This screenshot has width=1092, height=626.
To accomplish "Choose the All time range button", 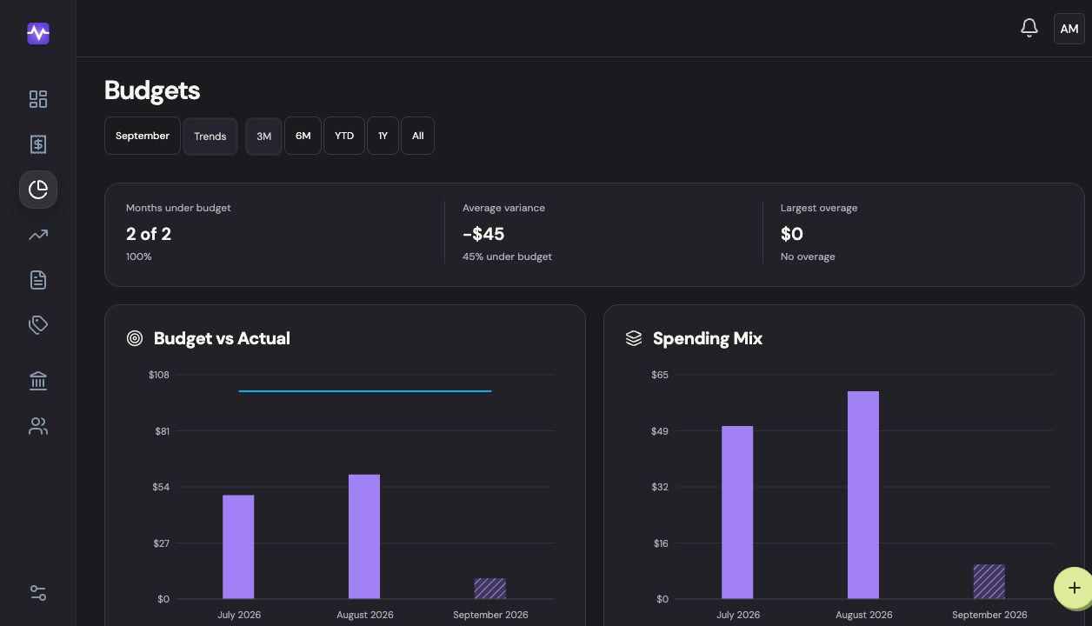I will tap(418, 136).
